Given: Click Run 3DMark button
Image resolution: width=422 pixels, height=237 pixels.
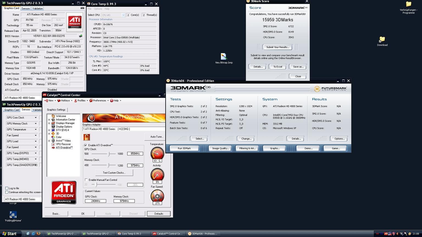Looking at the screenshot, I should 184,148.
